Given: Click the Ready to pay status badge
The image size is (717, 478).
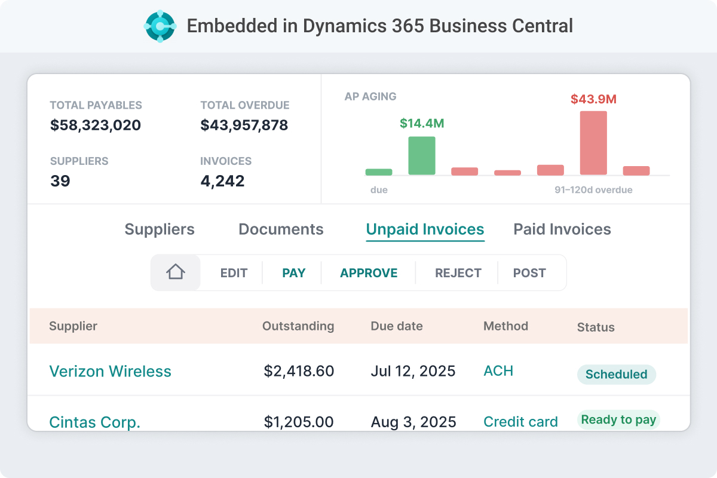Looking at the screenshot, I should tap(618, 419).
